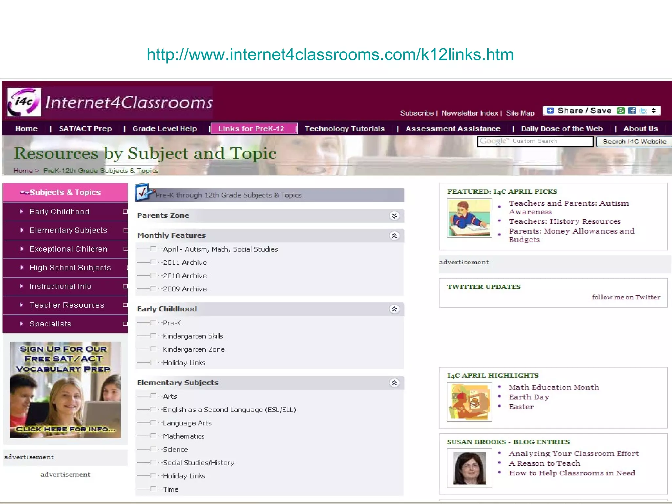The width and height of the screenshot is (672, 504).
Task: Select the Links for PreK-12 tab
Action: point(254,129)
